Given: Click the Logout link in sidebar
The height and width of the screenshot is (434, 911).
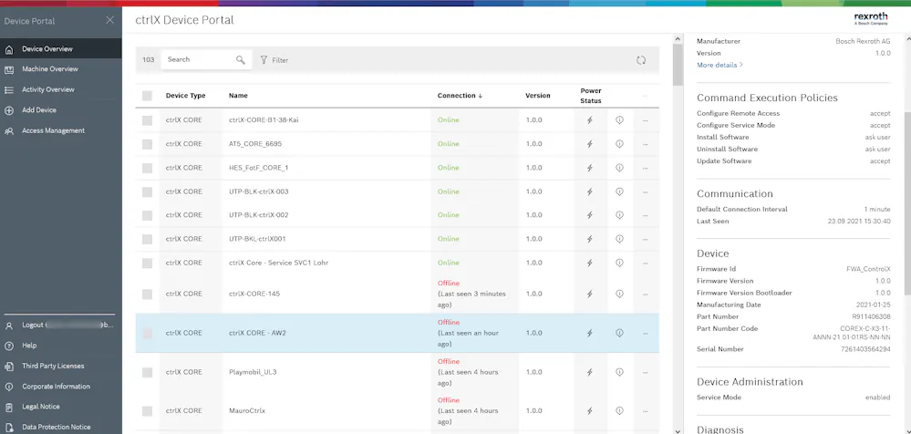Looking at the screenshot, I should [x=33, y=325].
